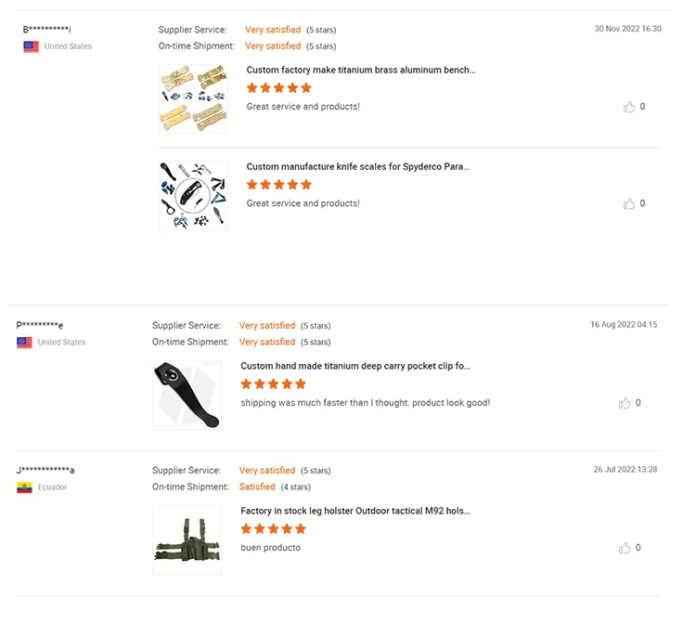The height and width of the screenshot is (637, 696).
Task: Click the United States flag beside P*********e
Action: (25, 343)
